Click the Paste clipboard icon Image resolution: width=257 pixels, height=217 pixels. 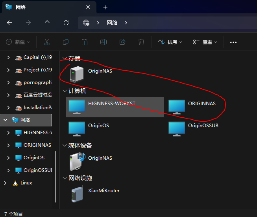[84, 42]
